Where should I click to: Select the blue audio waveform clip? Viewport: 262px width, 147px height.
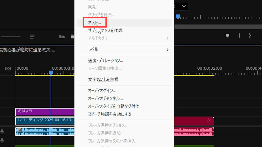click(x=45, y=131)
